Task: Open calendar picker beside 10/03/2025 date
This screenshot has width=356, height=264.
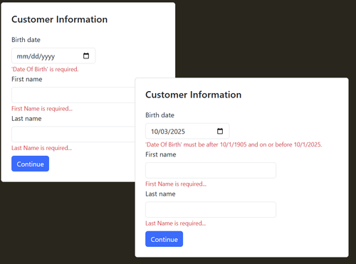Action: coord(220,131)
